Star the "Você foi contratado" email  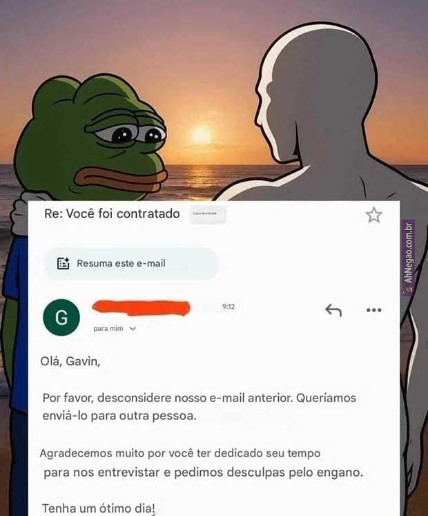[x=373, y=215]
